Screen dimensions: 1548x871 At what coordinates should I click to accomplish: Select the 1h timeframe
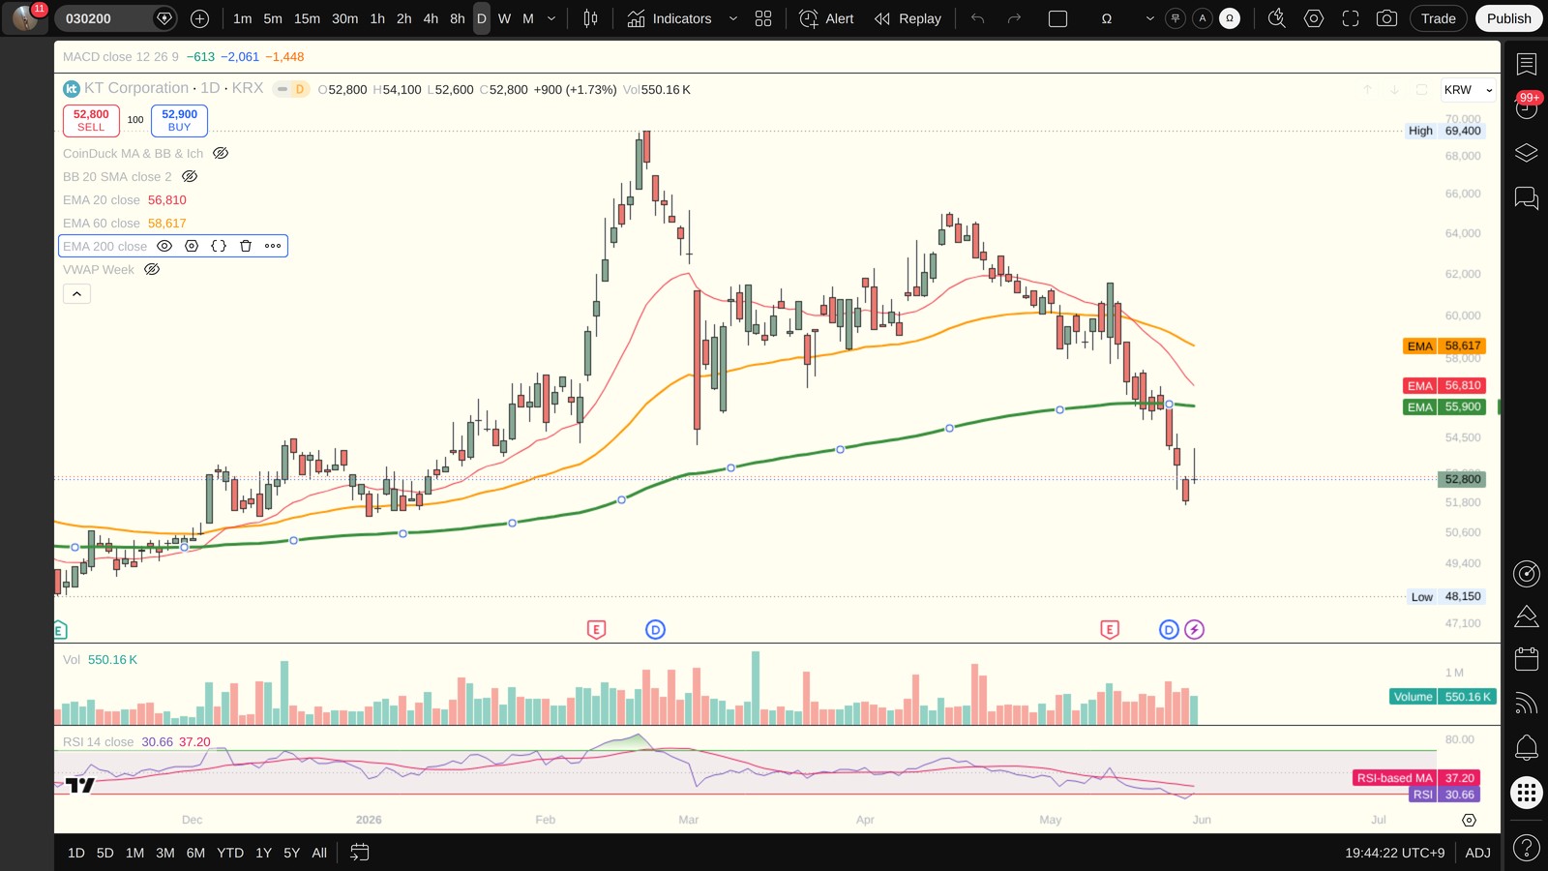click(377, 18)
